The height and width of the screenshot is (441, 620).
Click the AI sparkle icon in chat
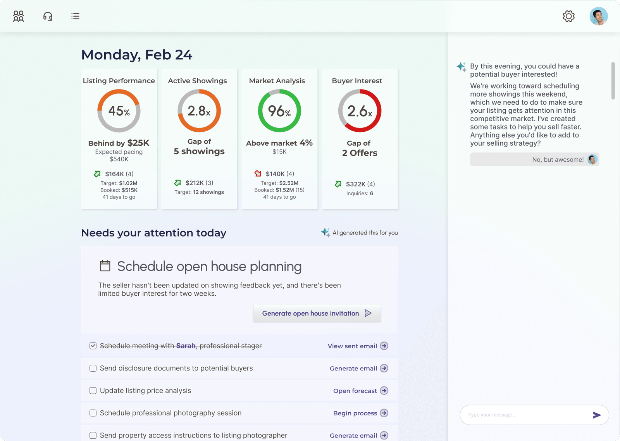(462, 67)
